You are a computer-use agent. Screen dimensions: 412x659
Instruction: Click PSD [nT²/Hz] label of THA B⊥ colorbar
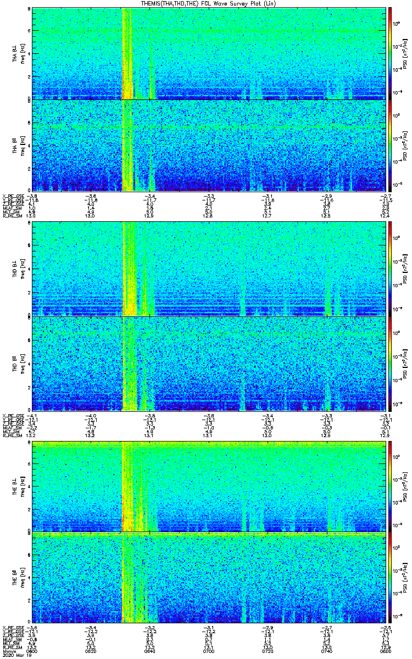pos(405,53)
